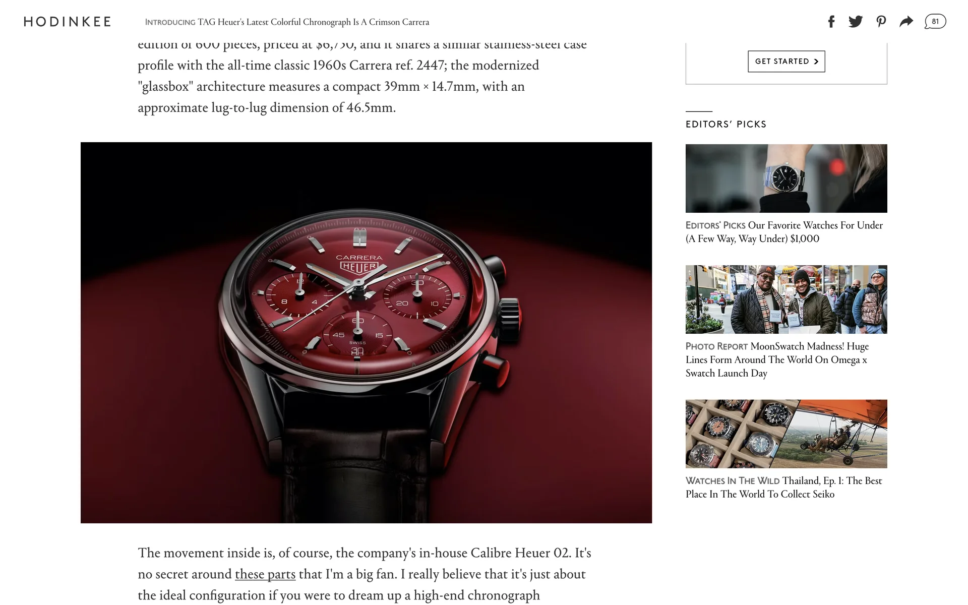This screenshot has width=968, height=605.
Task: Open MoonSwatch Madness photo report link
Action: [777, 359]
